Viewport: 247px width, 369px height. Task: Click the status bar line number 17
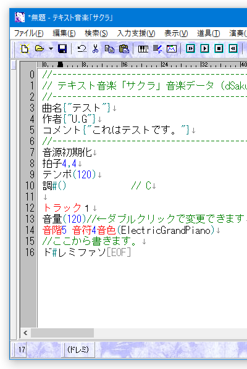[22, 349]
